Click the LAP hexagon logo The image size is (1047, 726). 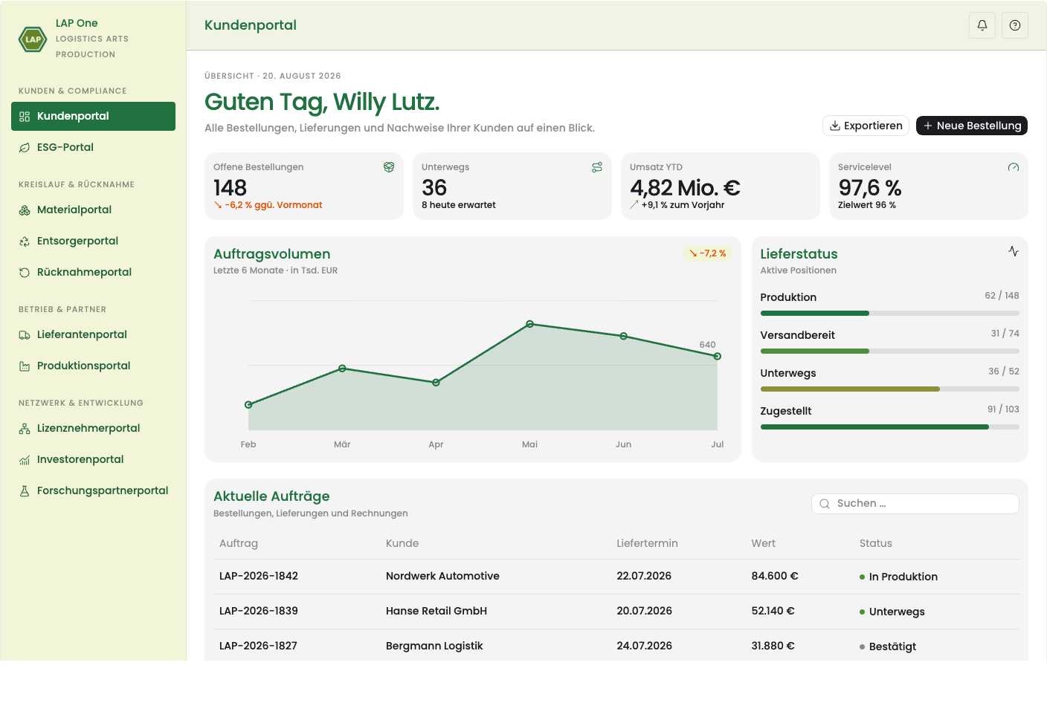(x=33, y=39)
